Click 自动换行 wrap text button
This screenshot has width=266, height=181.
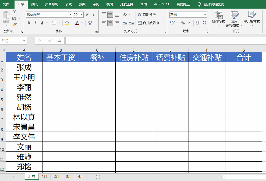[147, 15]
